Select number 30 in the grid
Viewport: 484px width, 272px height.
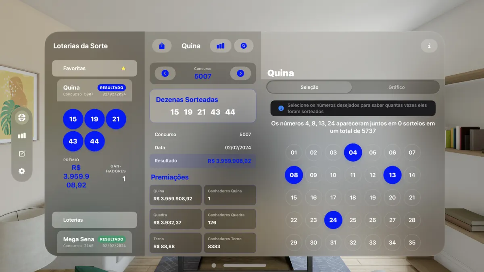coord(313,243)
